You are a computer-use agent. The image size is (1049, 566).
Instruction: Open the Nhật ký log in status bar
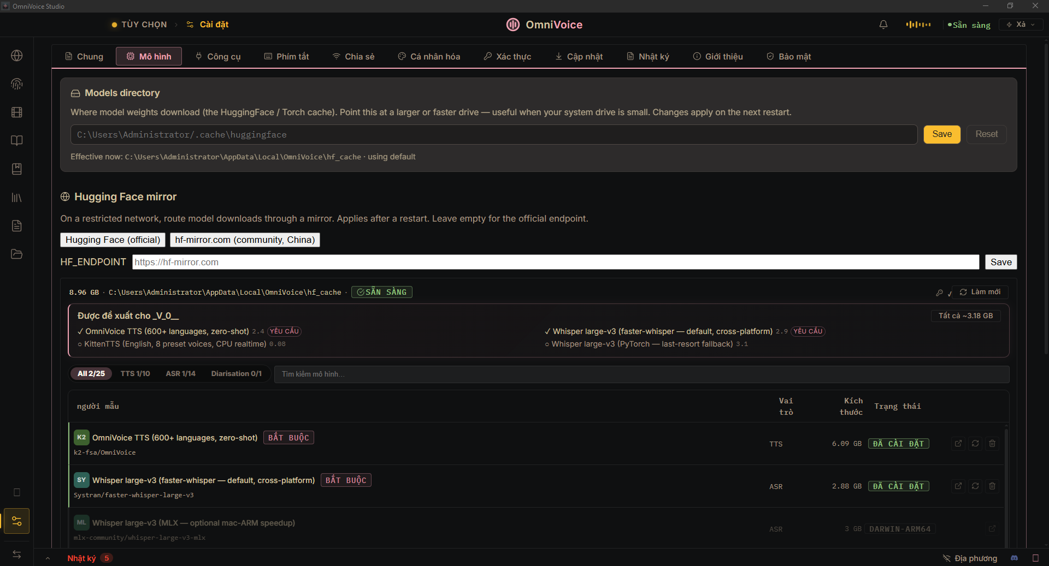tap(90, 558)
